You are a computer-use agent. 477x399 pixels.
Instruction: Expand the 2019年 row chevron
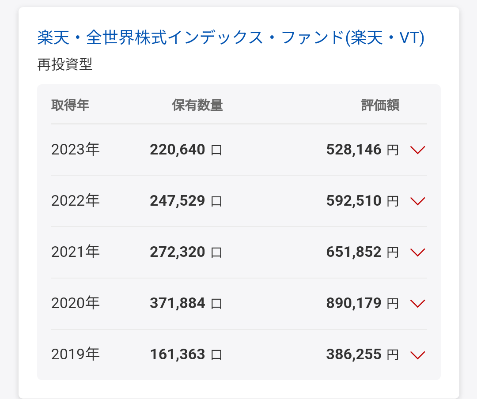click(x=417, y=354)
